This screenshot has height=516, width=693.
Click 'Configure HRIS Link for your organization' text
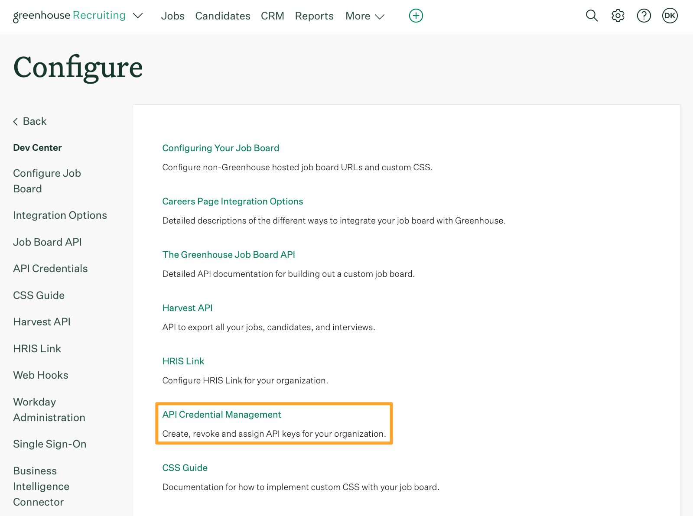[245, 380]
